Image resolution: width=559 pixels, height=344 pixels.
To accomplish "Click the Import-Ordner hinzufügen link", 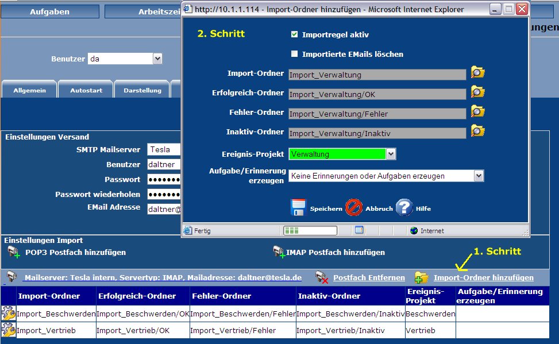I will [483, 277].
